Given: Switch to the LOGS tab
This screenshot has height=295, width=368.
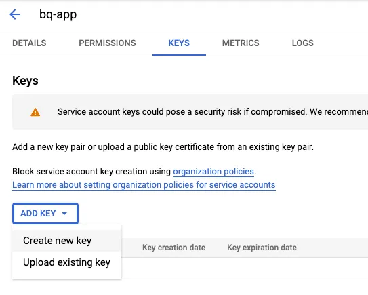Looking at the screenshot, I should coord(302,43).
